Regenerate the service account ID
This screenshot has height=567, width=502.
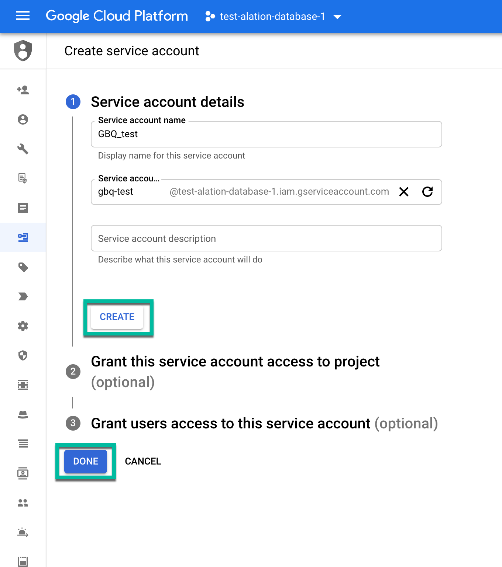[x=427, y=192]
